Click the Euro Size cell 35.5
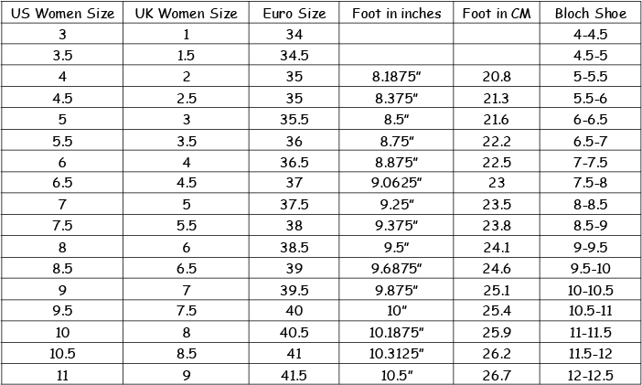The width and height of the screenshot is (642, 385). [294, 119]
